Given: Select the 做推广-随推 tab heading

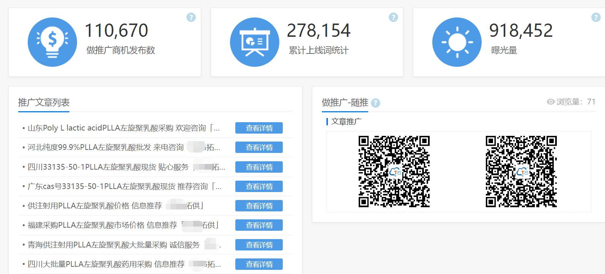Looking at the screenshot, I should coord(345,102).
